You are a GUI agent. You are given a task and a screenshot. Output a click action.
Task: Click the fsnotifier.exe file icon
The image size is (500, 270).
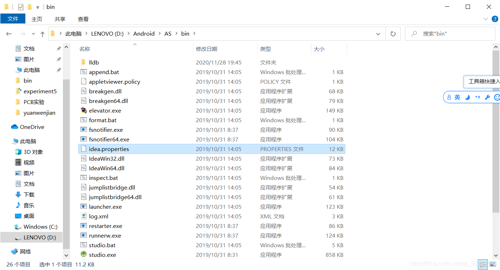click(83, 130)
